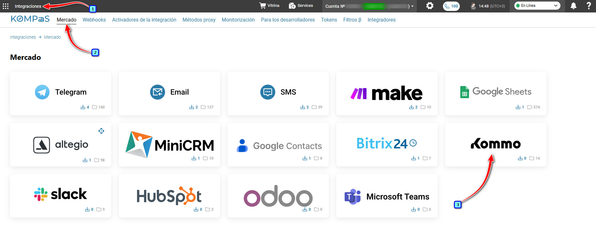The height and width of the screenshot is (226, 596).
Task: Click the altegio logo icon
Action: click(x=41, y=145)
